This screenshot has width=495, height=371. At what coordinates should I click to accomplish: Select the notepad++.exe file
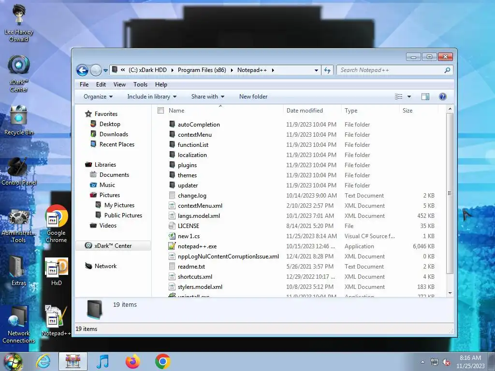tap(197, 246)
